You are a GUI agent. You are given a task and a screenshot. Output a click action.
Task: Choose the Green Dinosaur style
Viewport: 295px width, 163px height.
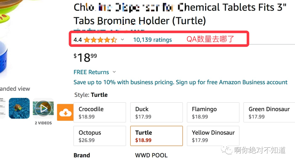(269, 112)
